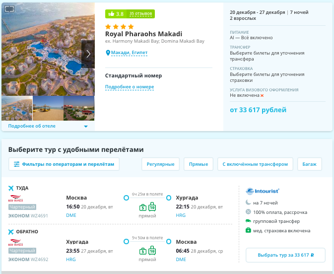Open the 35 отзывов reviews link

pyautogui.click(x=140, y=13)
